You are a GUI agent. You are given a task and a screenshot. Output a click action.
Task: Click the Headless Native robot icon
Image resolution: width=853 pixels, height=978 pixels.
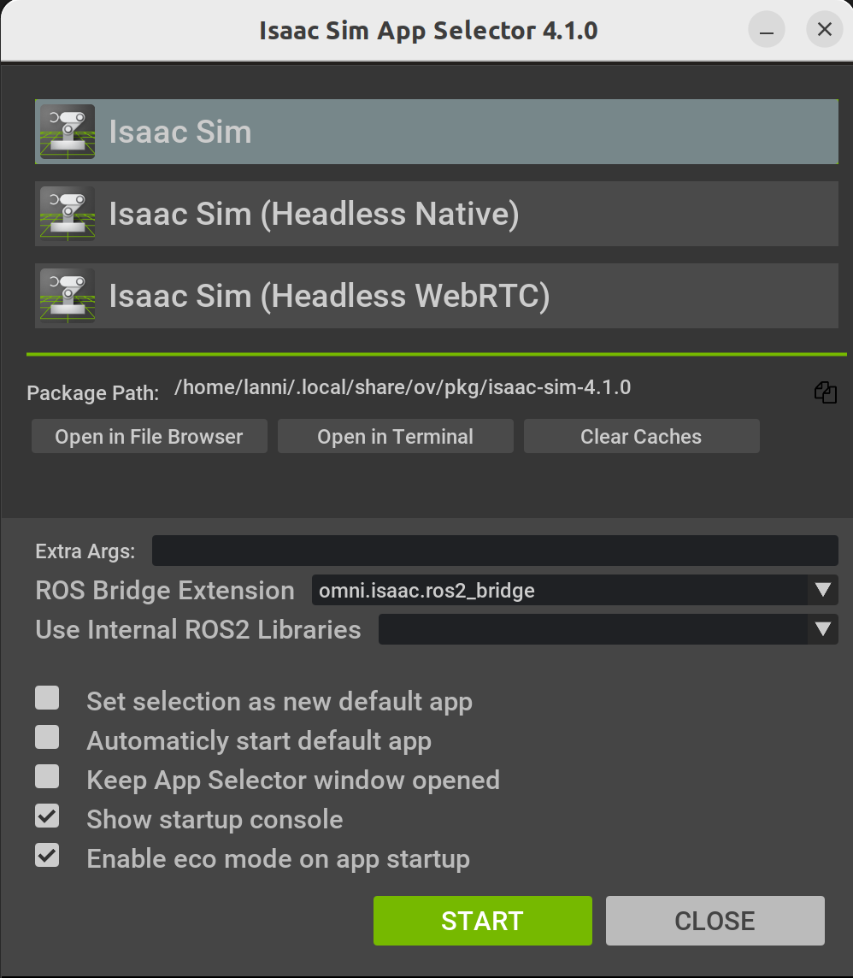[68, 214]
